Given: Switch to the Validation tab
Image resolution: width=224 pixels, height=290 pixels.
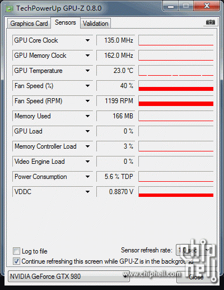Looking at the screenshot, I should click(x=96, y=24).
